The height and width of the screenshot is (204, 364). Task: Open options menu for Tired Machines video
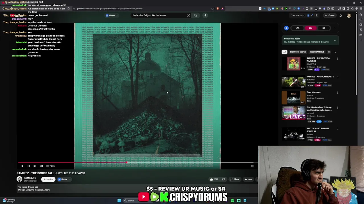point(338,93)
